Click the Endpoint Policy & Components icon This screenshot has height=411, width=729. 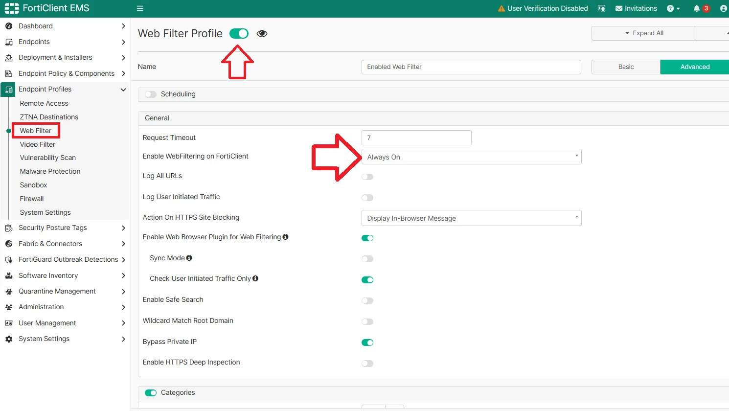tap(9, 73)
